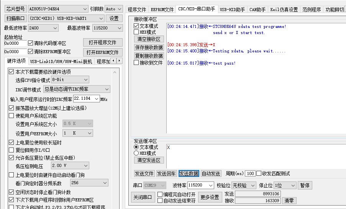Open the 低压检测电压 2.00 V dropdown
The image size is (346, 209).
(x=70, y=166)
